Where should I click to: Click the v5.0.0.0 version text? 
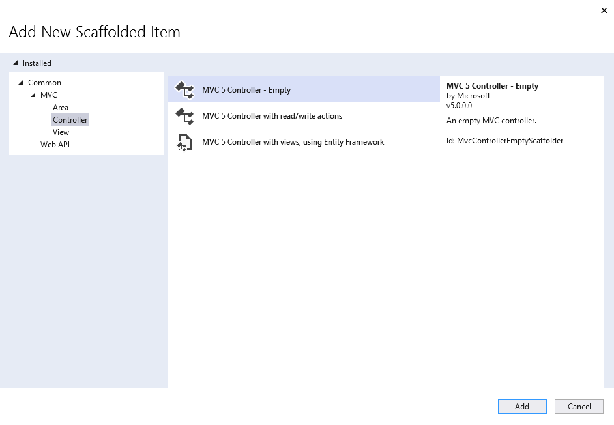[459, 106]
